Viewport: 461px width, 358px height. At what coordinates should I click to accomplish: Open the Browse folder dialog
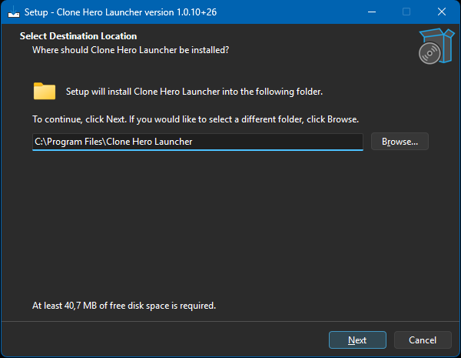click(400, 142)
